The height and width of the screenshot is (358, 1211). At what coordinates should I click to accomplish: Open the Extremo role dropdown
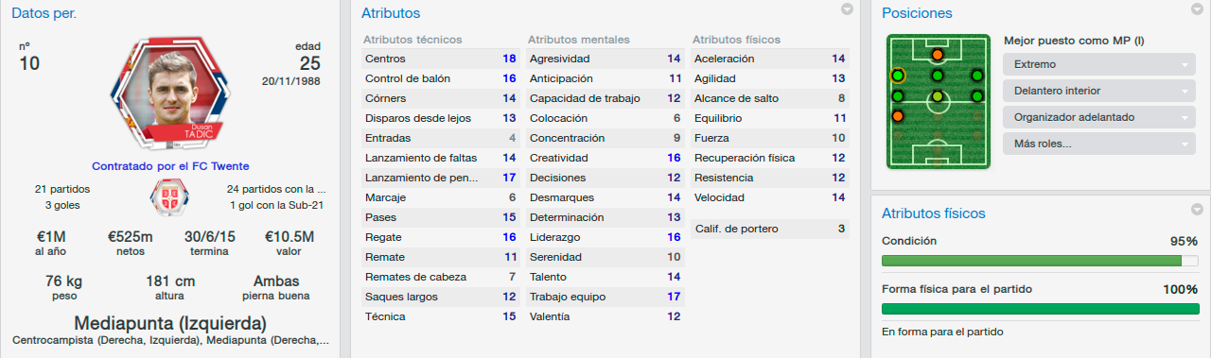coord(1098,64)
